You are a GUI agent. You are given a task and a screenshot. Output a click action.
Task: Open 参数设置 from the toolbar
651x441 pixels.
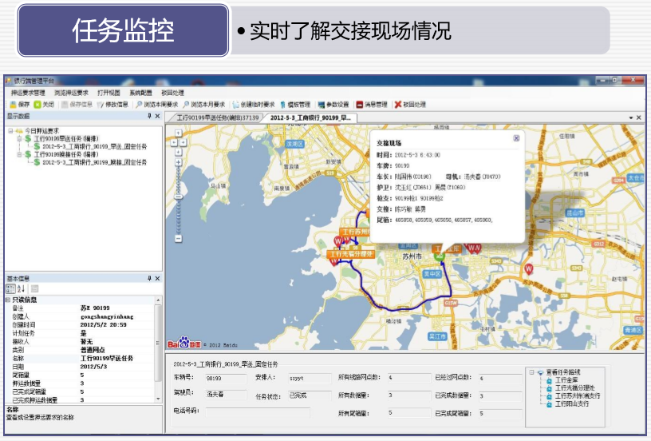click(333, 105)
